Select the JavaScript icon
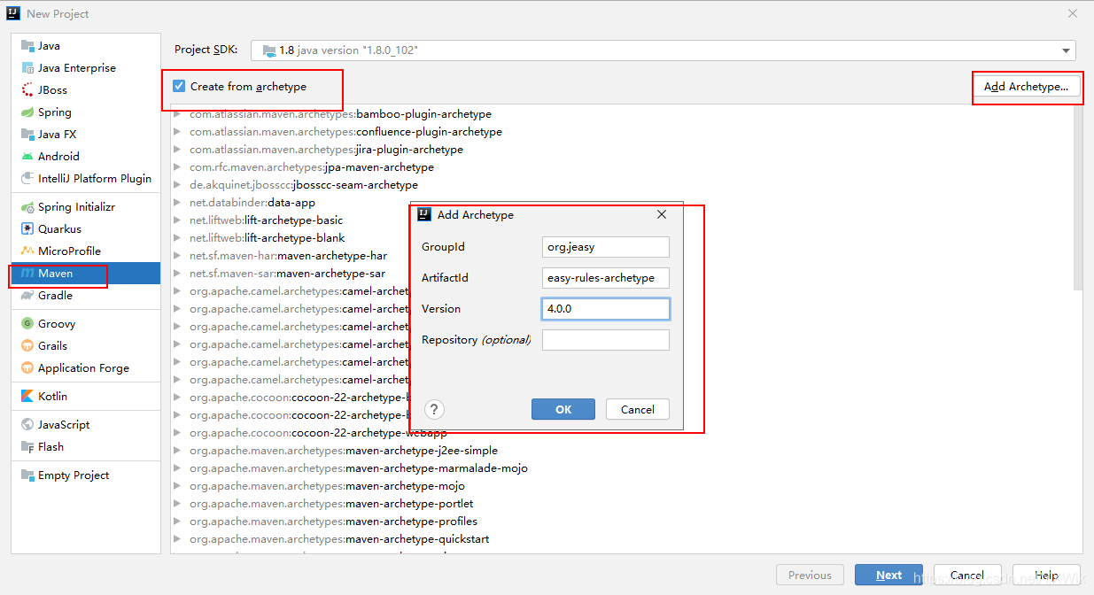Screen dimensions: 1094x595 (27, 425)
